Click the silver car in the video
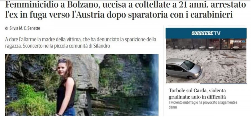The image size is (251, 117). (x=184, y=69)
